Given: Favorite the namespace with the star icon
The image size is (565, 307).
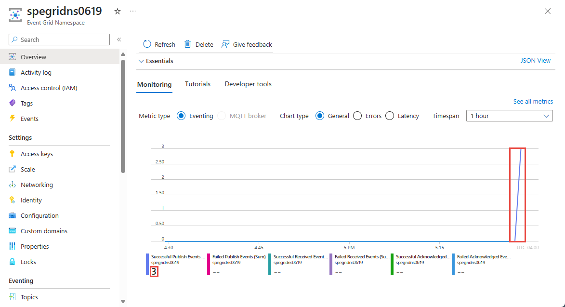Looking at the screenshot, I should pos(118,12).
